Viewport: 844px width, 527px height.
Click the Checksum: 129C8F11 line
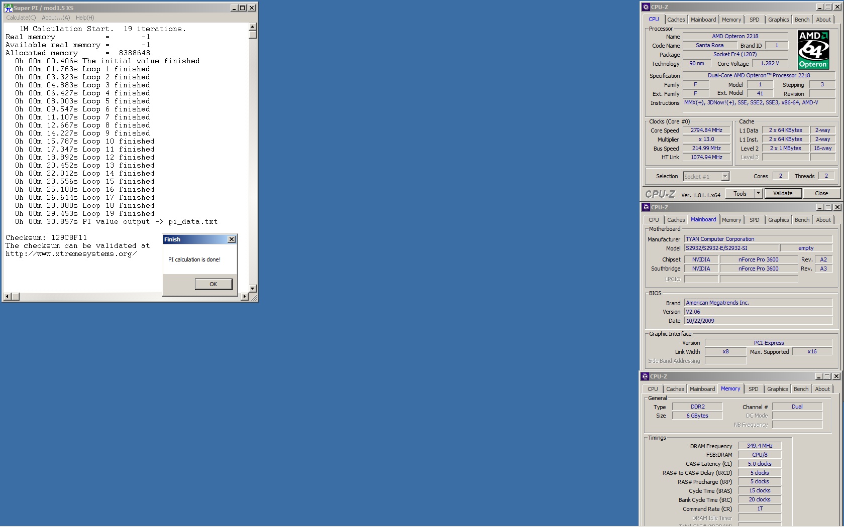[x=46, y=237]
